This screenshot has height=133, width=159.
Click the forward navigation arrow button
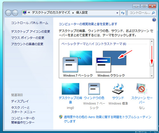point(15,13)
